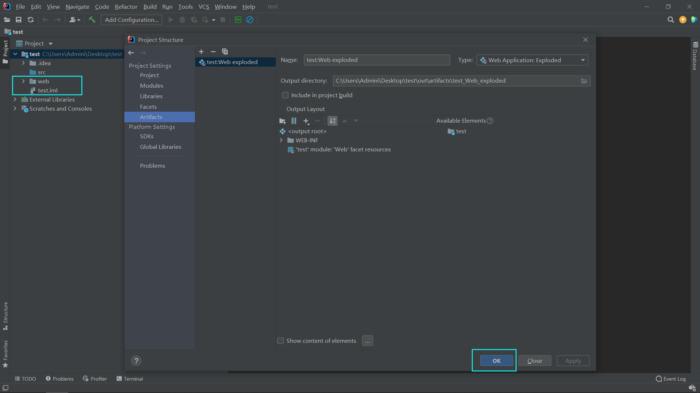
Task: Select Global Libraries setting
Action: pos(160,147)
